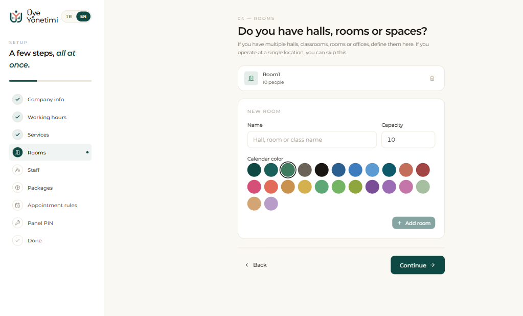The width and height of the screenshot is (523, 316).
Task: Switch language to EN
Action: click(x=83, y=16)
